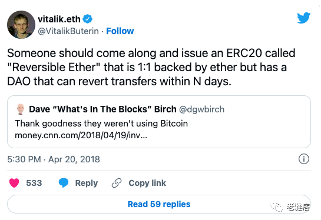Open the vitalik.eth display name

pyautogui.click(x=59, y=19)
